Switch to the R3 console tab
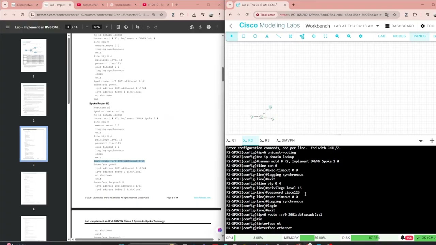The image size is (436, 245). 265,140
